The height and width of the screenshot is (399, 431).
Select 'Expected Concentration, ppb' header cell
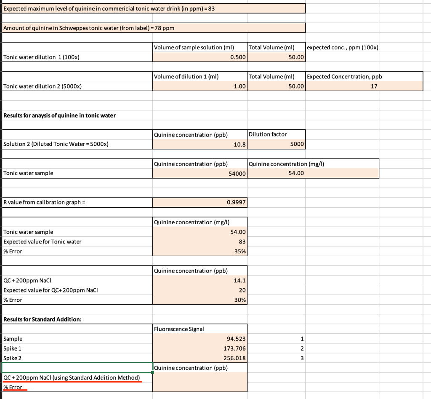[x=364, y=77]
